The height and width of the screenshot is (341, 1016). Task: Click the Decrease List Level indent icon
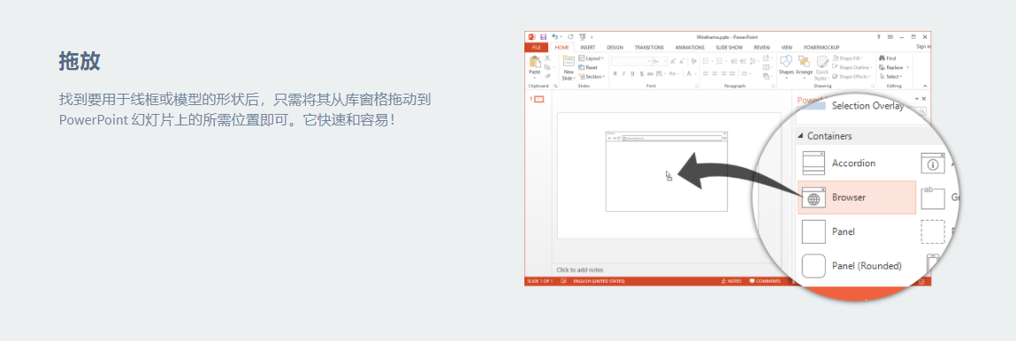[x=734, y=61]
